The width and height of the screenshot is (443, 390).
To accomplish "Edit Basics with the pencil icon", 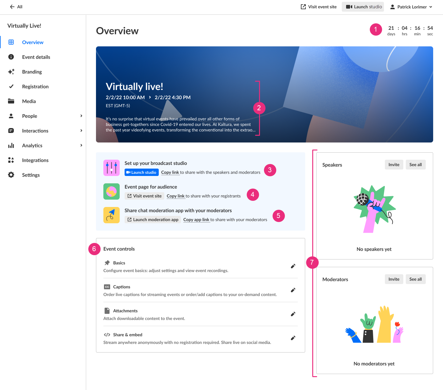I will [x=293, y=266].
